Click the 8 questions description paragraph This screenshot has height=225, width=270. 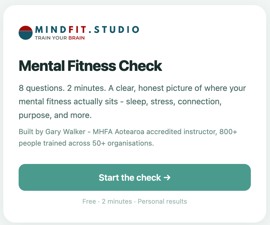132,102
